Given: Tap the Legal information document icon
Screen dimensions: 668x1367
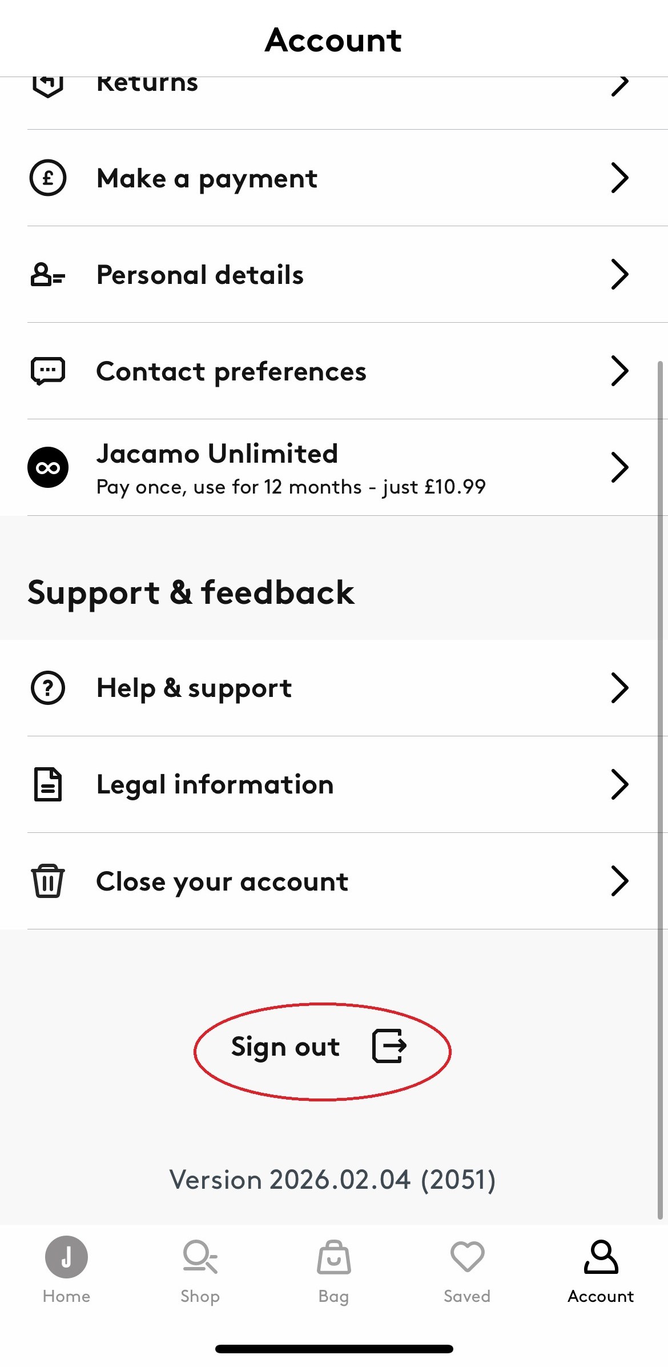Looking at the screenshot, I should (48, 784).
